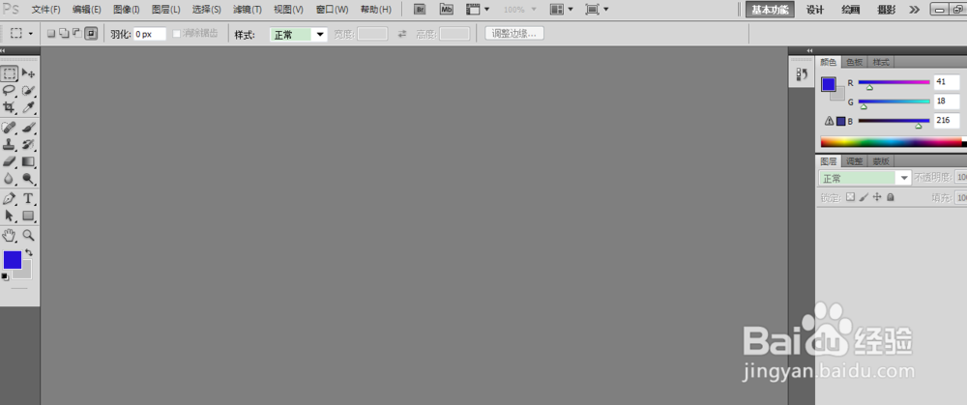Select the Hand tool

(x=10, y=235)
